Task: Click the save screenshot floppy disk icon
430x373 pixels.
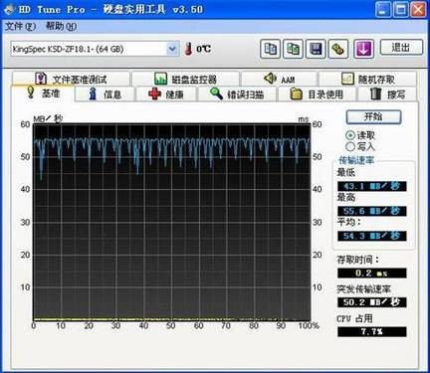Action: [x=316, y=49]
